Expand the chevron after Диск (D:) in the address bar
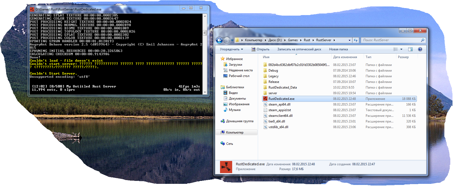 click(x=285, y=40)
